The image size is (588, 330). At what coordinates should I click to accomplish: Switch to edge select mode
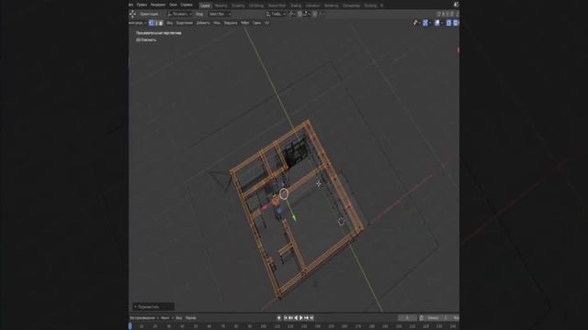[156, 23]
